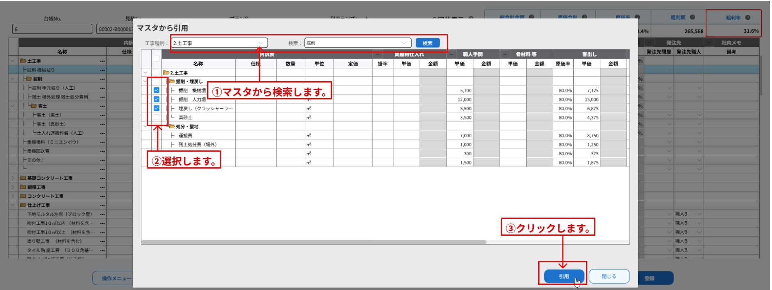The width and height of the screenshot is (772, 290).
Task: Click the 原価率 column header
Action: 563,64
